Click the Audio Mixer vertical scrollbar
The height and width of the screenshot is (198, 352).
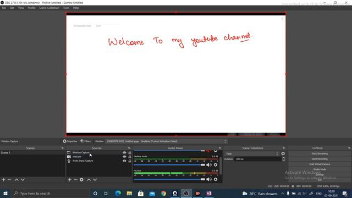tap(221, 166)
